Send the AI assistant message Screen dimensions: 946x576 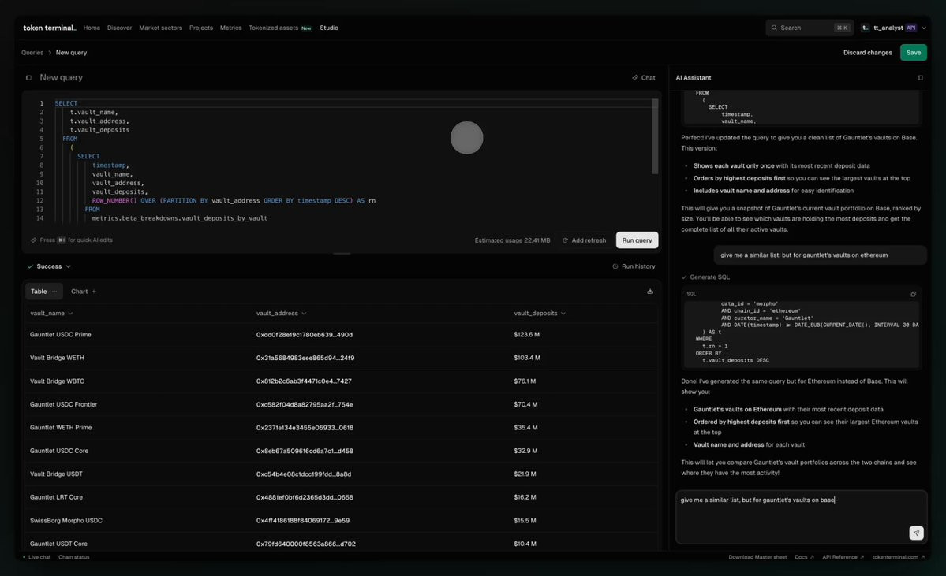pos(916,533)
